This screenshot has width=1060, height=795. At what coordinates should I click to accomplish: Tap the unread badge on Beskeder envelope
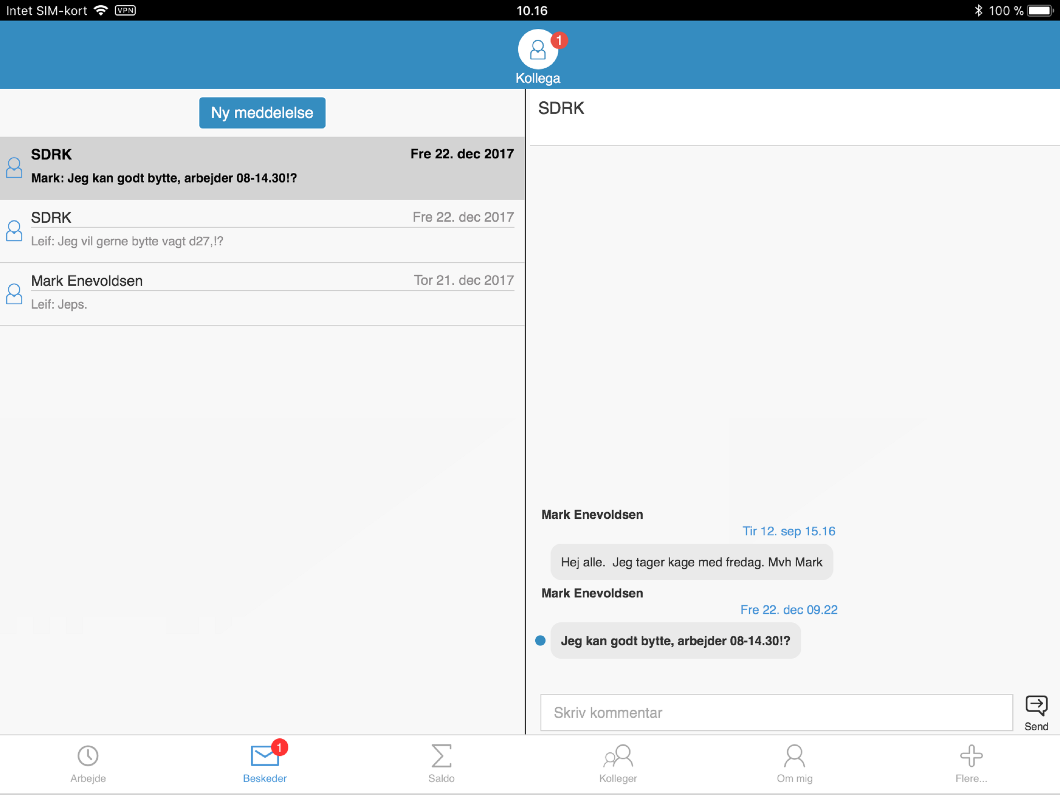point(279,747)
